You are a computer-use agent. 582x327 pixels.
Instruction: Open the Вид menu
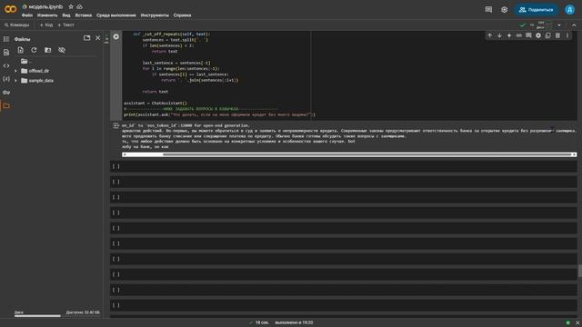[66, 15]
